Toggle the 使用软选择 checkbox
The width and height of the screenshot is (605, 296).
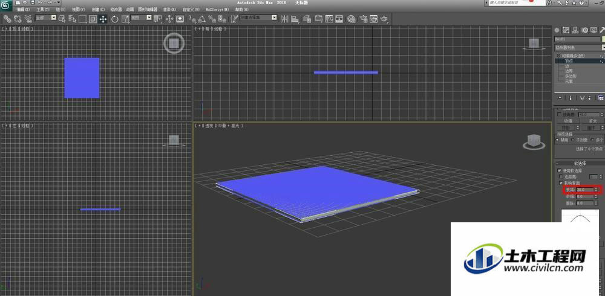pos(559,170)
